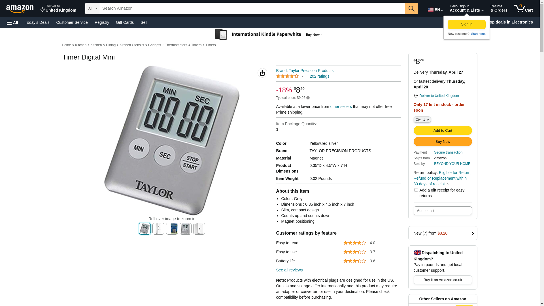Click the Add to Cart button
544x306 pixels.
coord(443,131)
